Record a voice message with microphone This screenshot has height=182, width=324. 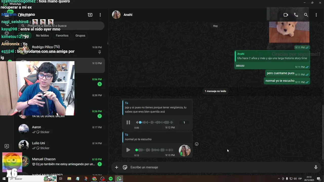(316, 167)
